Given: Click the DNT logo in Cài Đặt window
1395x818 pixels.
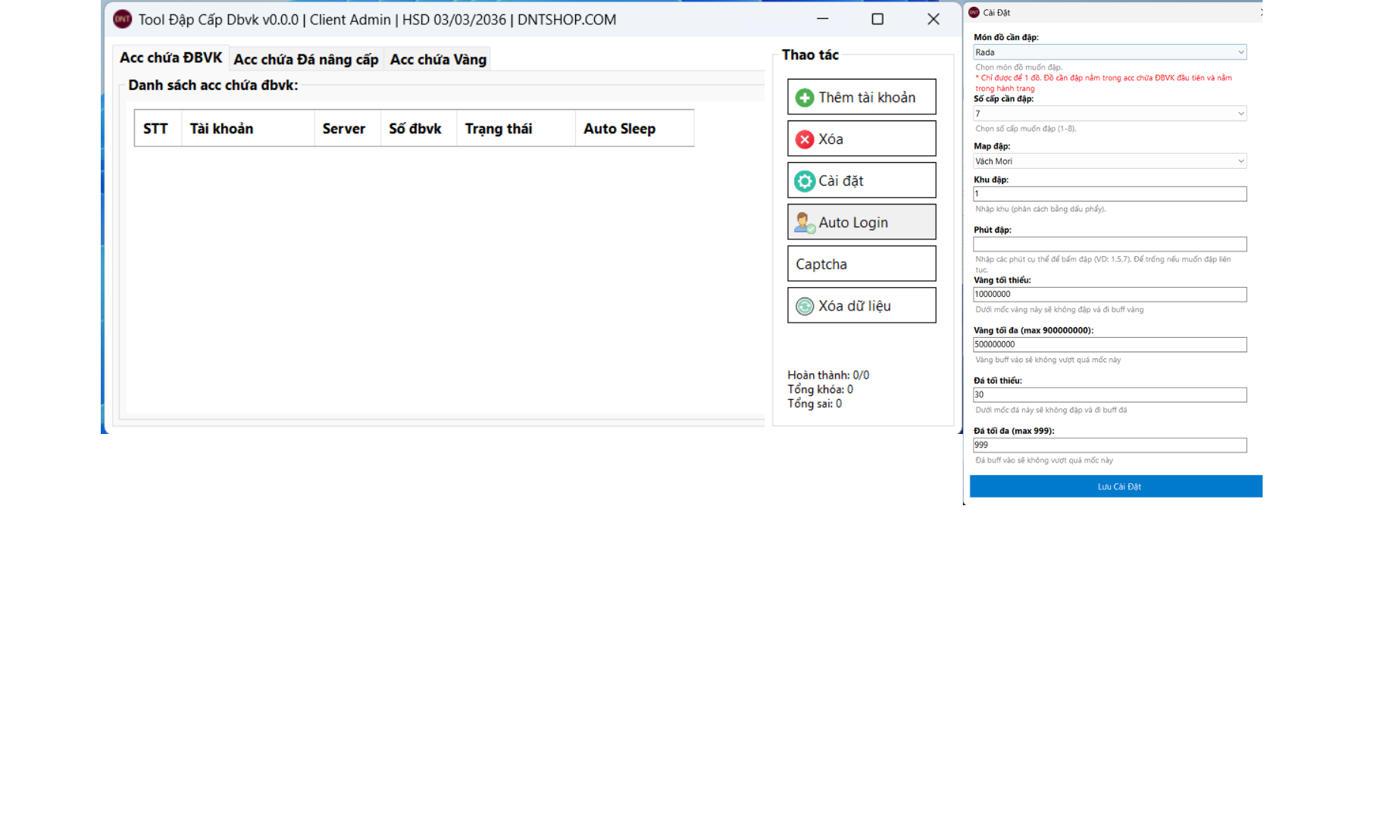Looking at the screenshot, I should (x=974, y=12).
